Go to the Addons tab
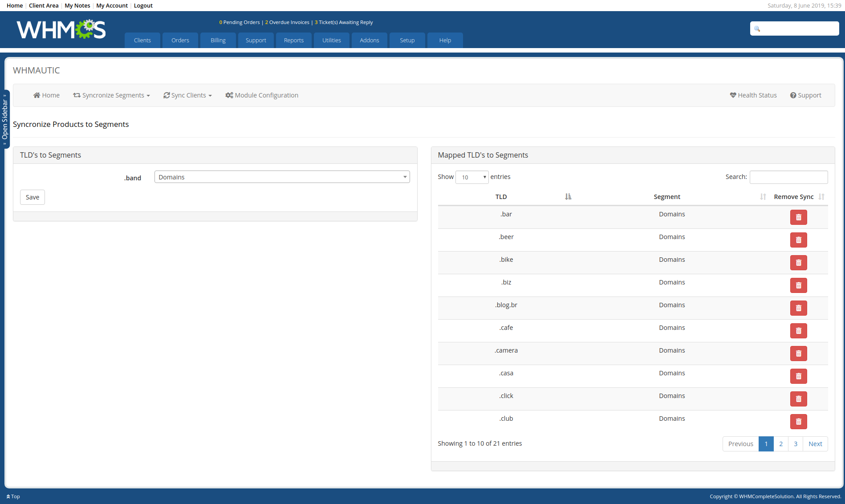 click(370, 40)
